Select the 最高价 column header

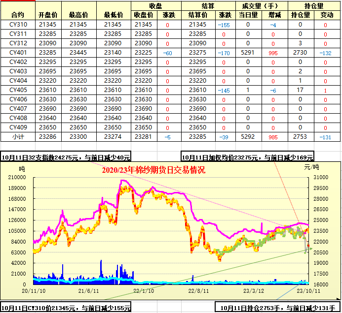click(78, 15)
